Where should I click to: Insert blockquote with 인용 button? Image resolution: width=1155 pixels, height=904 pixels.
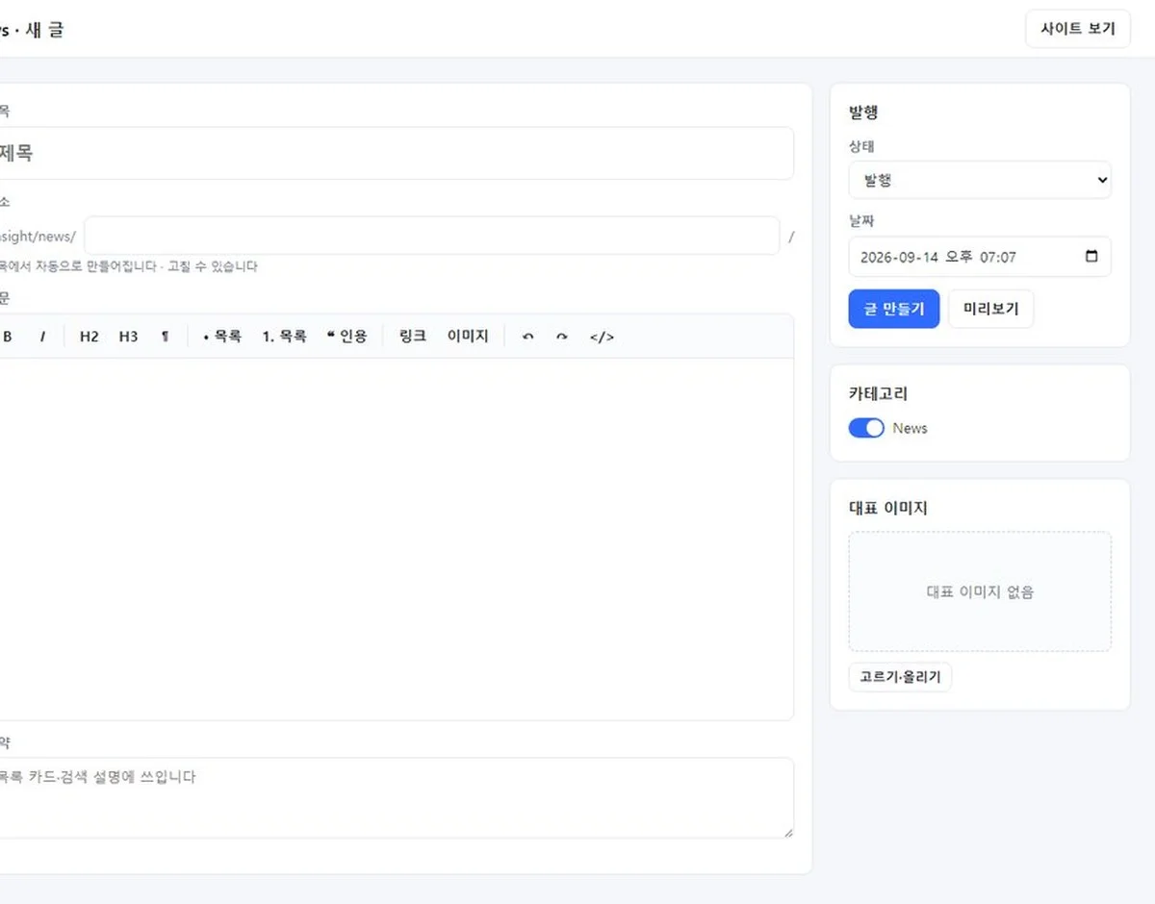click(346, 337)
